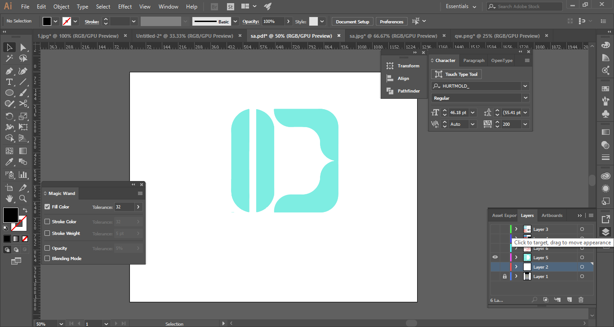Select the Magic Wand tool
This screenshot has height=327, width=614.
(9, 58)
